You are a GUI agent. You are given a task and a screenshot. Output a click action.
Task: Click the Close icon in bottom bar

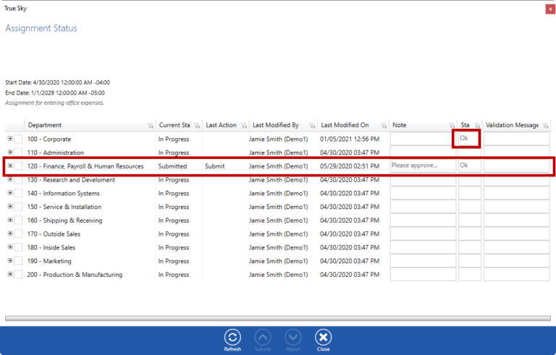[323, 337]
